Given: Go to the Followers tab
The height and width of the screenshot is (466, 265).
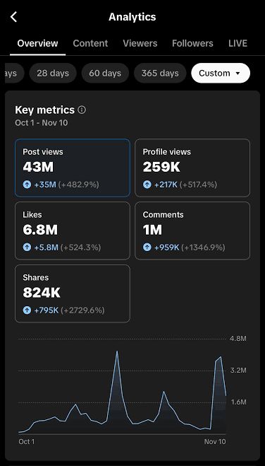Looking at the screenshot, I should [x=192, y=43].
